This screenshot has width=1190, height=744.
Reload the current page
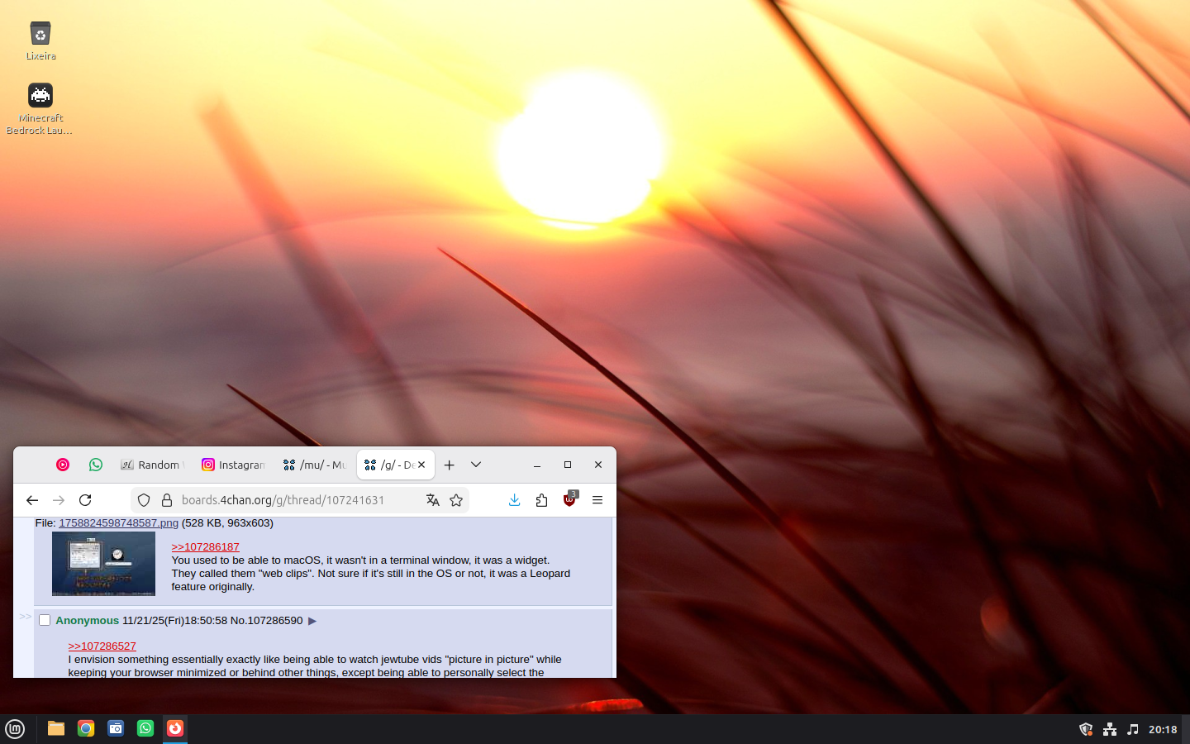pyautogui.click(x=85, y=500)
